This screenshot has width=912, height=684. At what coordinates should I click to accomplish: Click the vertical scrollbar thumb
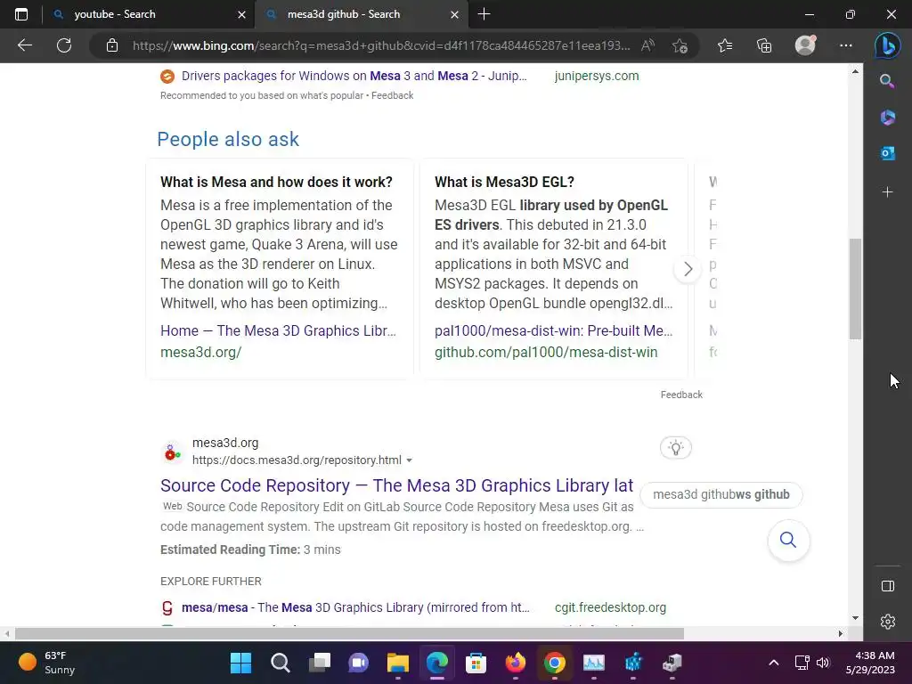[x=854, y=289]
